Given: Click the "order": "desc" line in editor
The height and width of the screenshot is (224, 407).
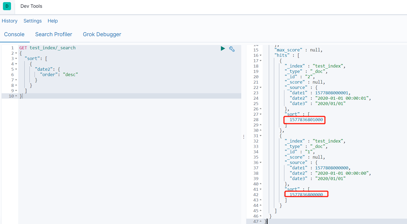Looking at the screenshot, I should tap(59, 74).
